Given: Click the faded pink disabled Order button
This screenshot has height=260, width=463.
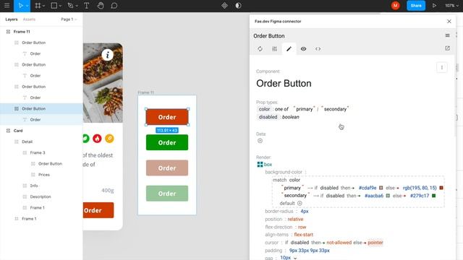Looking at the screenshot, I should point(167,168).
